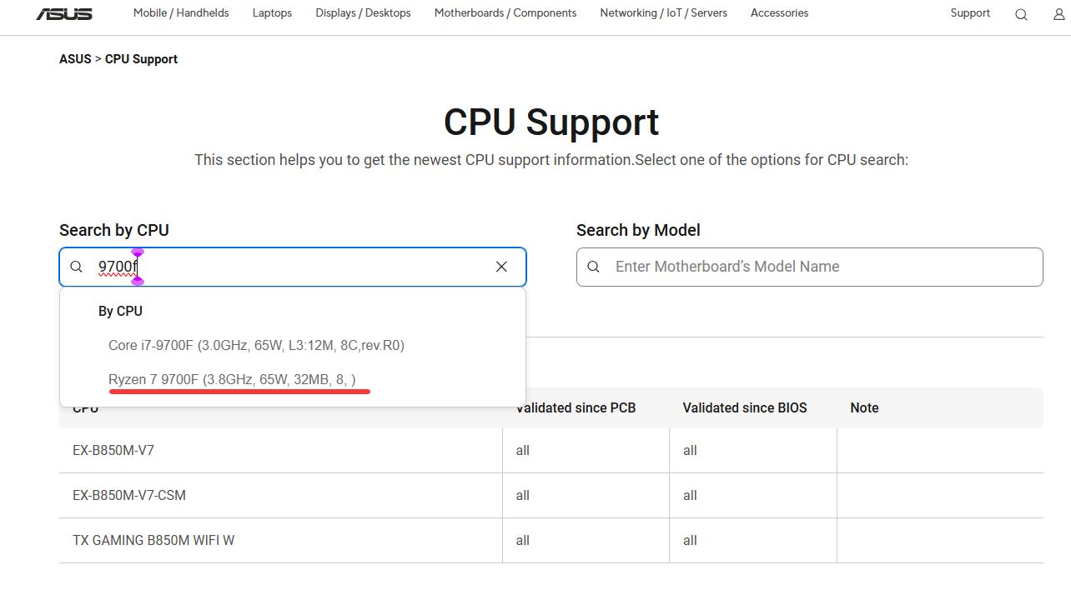Click the magnifier icon in Model search
The image size is (1071, 610).
(594, 267)
